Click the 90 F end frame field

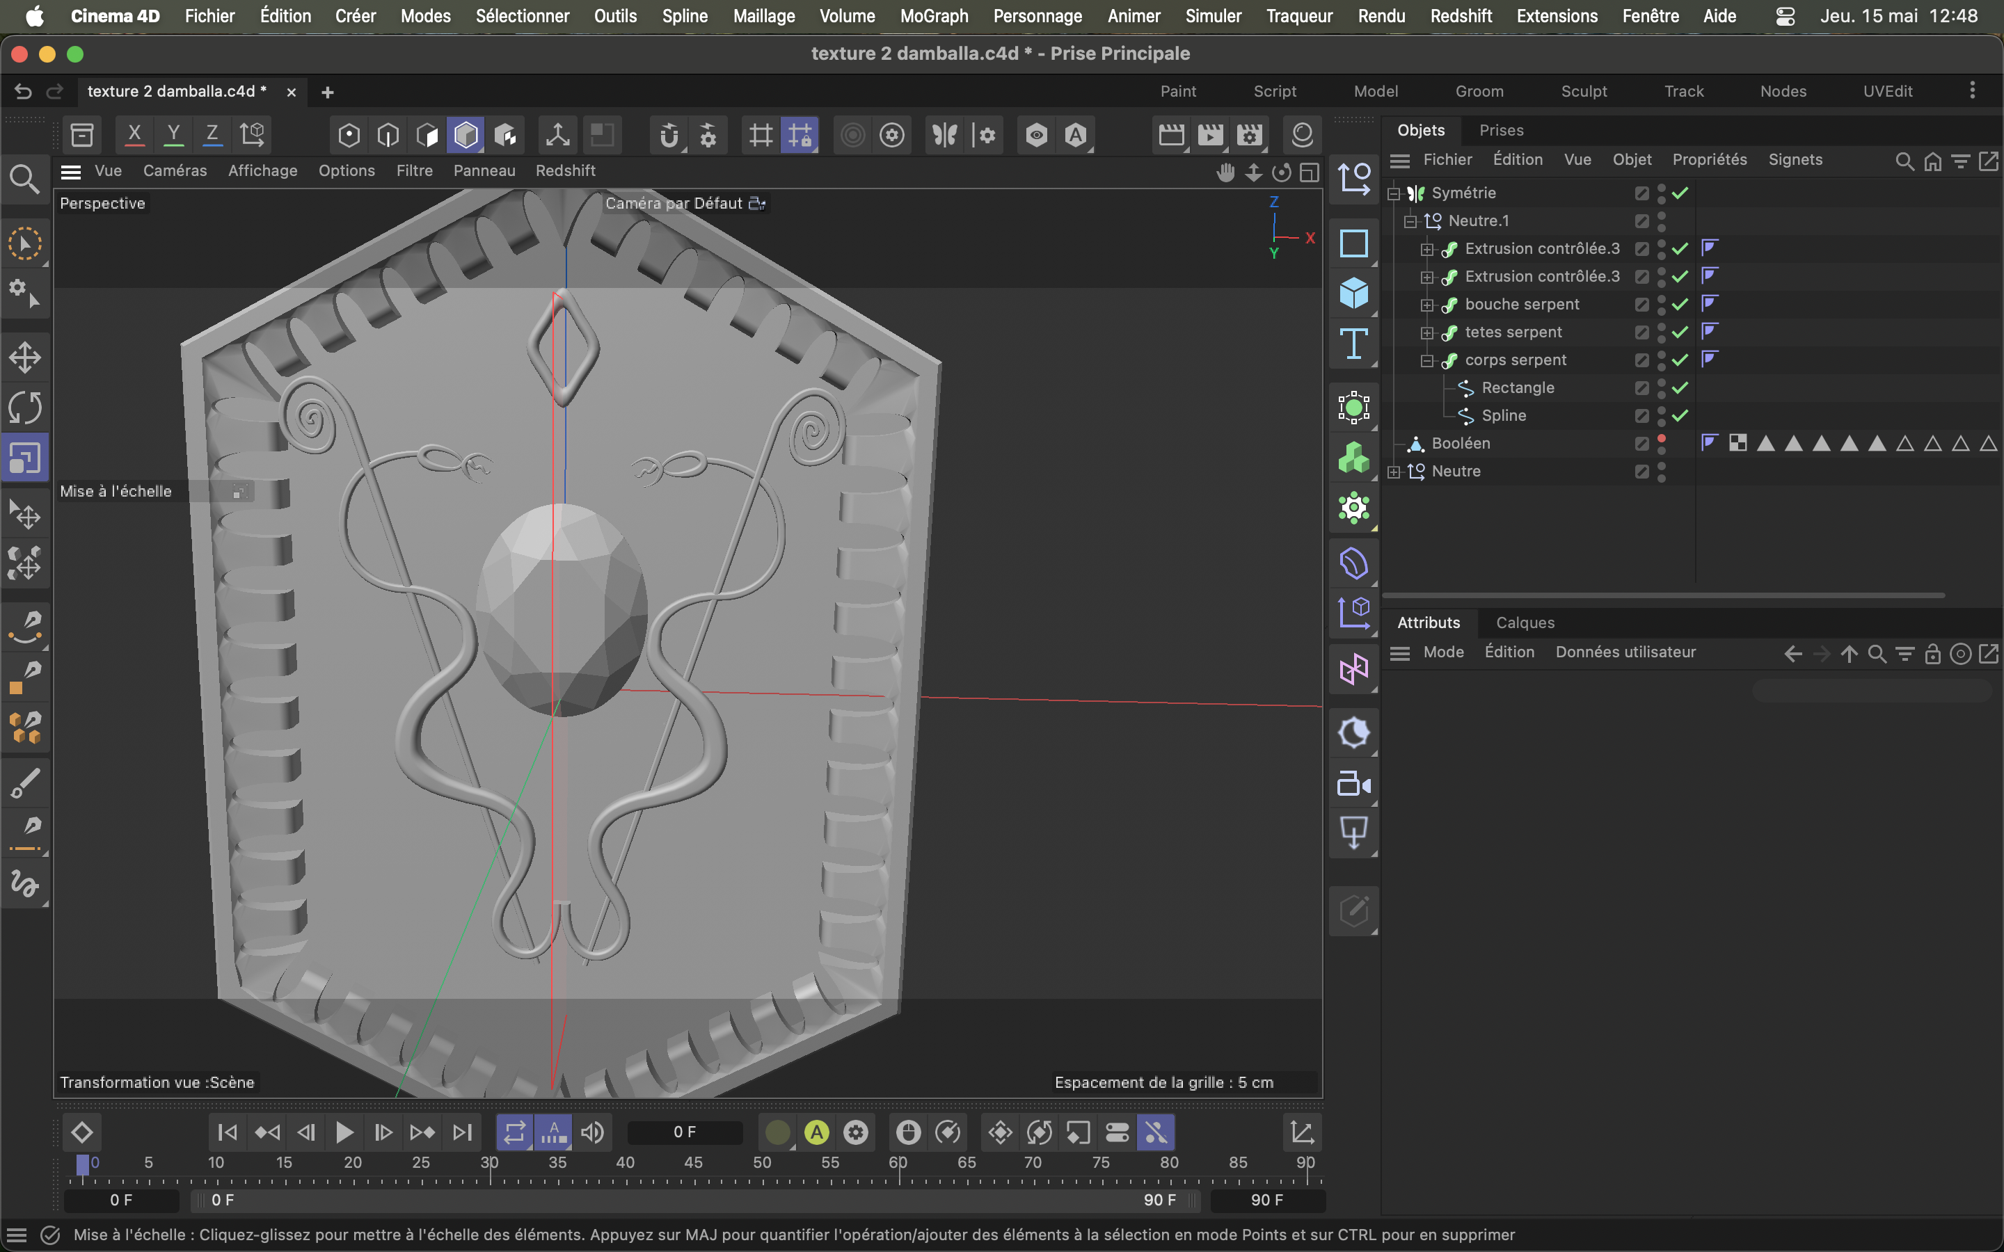[x=1267, y=1200]
